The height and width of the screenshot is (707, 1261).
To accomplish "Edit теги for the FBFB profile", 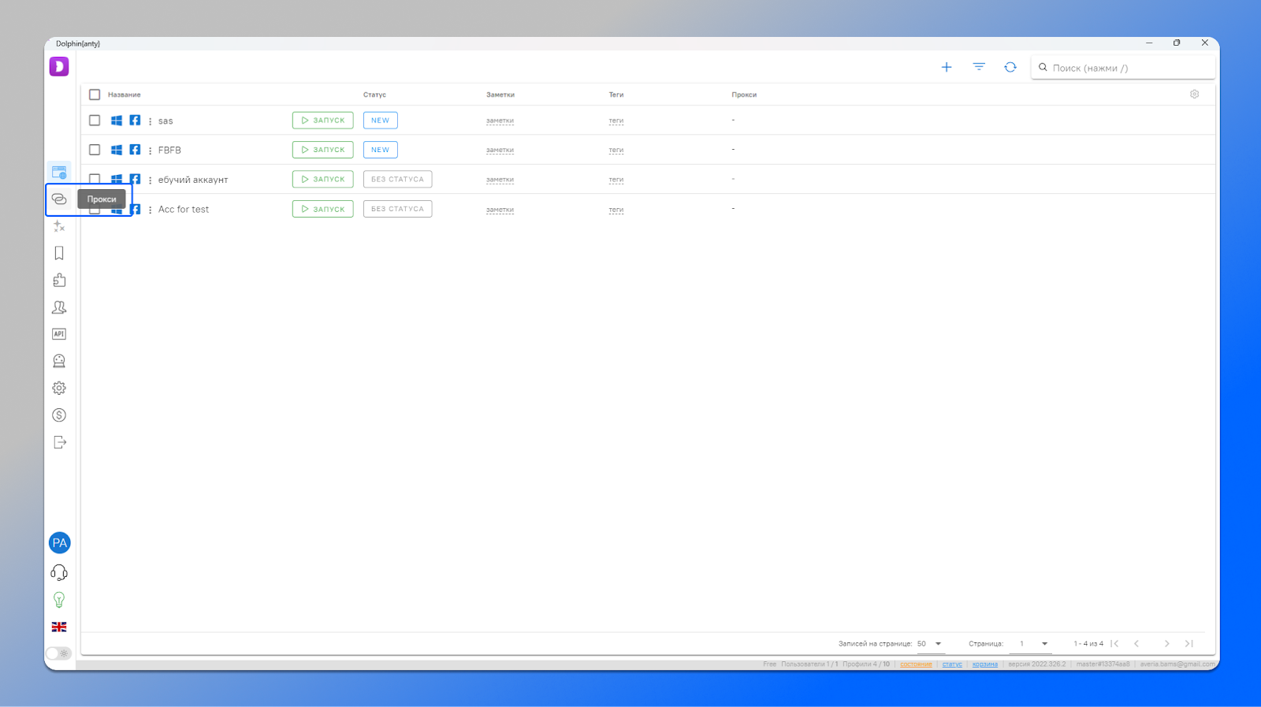I will click(x=616, y=151).
